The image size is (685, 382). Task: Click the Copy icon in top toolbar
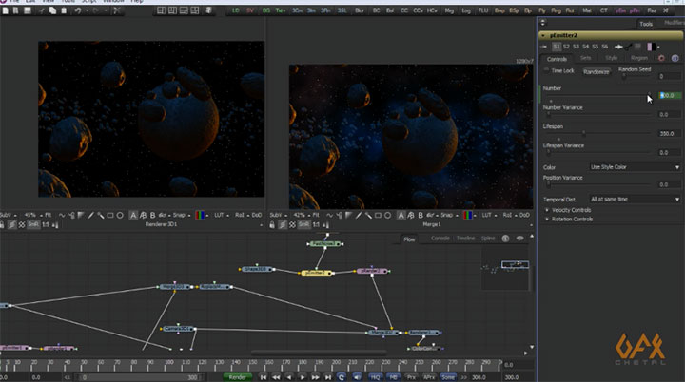pyautogui.click(x=52, y=10)
